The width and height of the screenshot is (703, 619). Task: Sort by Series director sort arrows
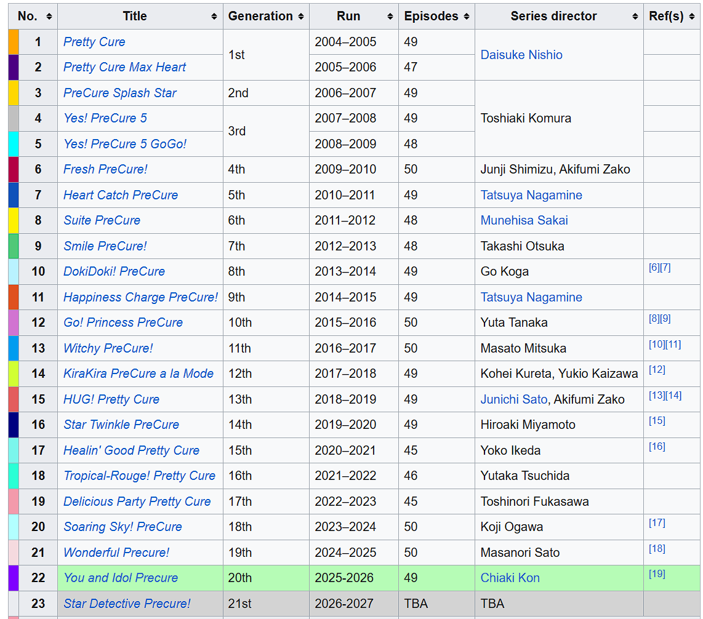click(635, 17)
